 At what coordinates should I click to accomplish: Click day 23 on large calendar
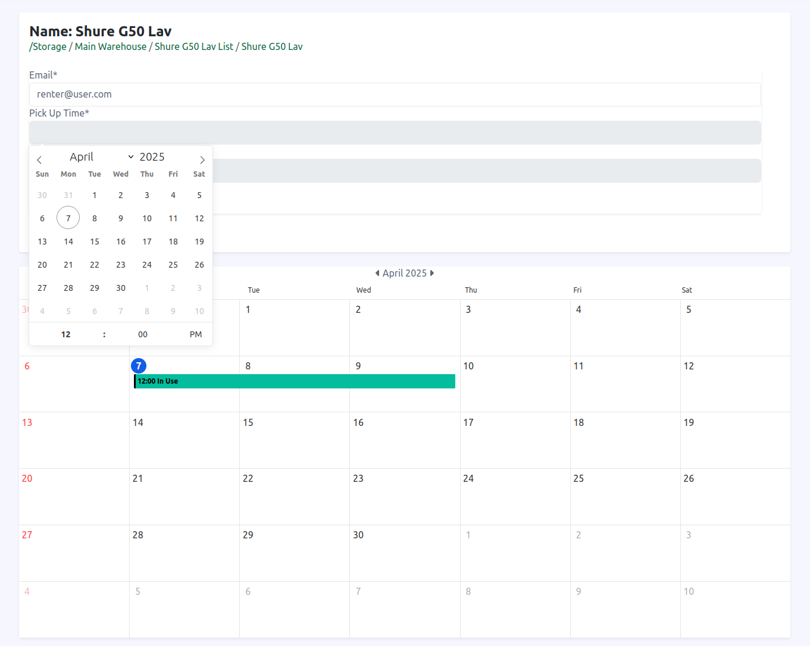[358, 478]
